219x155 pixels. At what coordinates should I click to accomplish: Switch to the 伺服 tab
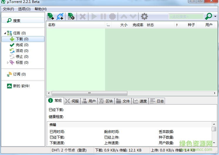click(x=72, y=101)
